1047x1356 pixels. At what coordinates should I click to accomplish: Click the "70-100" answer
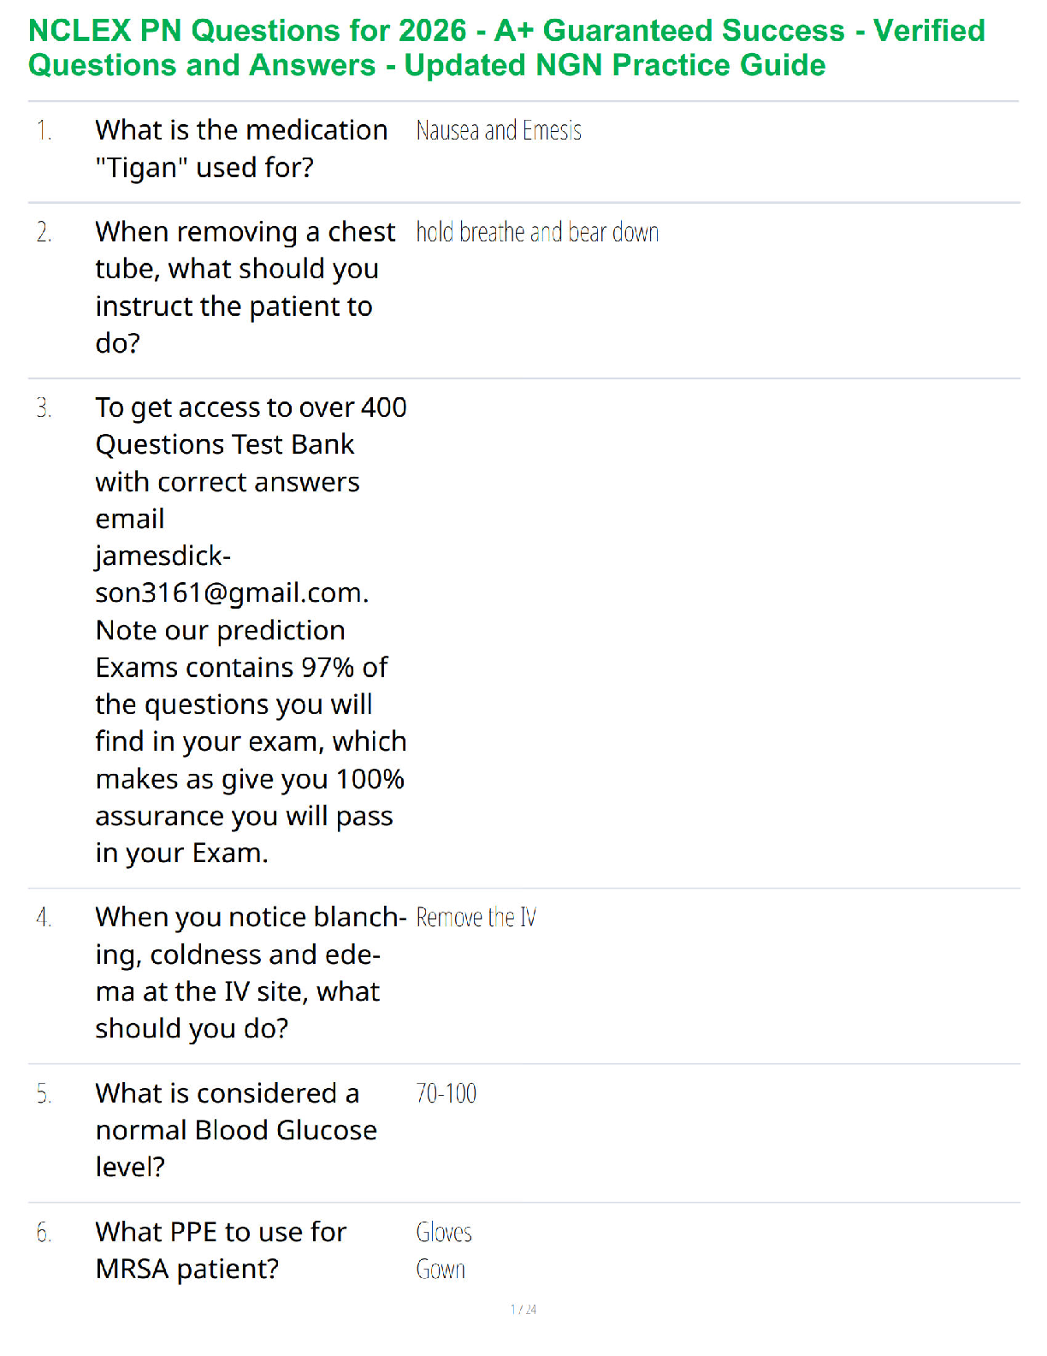(447, 1094)
